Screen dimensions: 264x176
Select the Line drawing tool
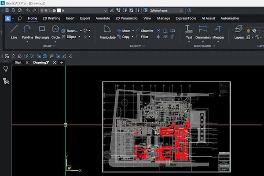pyautogui.click(x=14, y=32)
